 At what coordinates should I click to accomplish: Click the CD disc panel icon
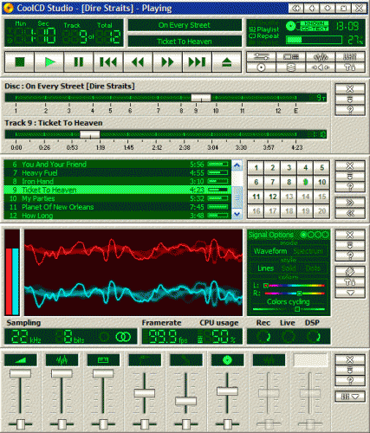coord(262,68)
